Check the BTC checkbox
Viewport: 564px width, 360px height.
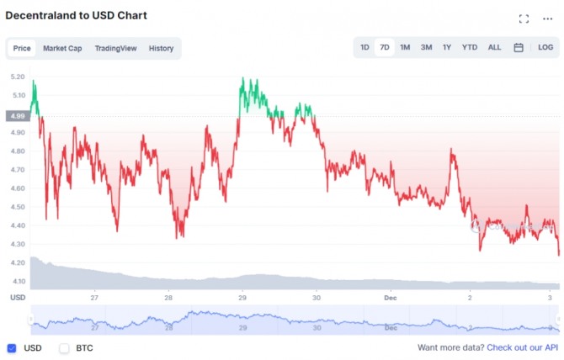[x=64, y=347]
